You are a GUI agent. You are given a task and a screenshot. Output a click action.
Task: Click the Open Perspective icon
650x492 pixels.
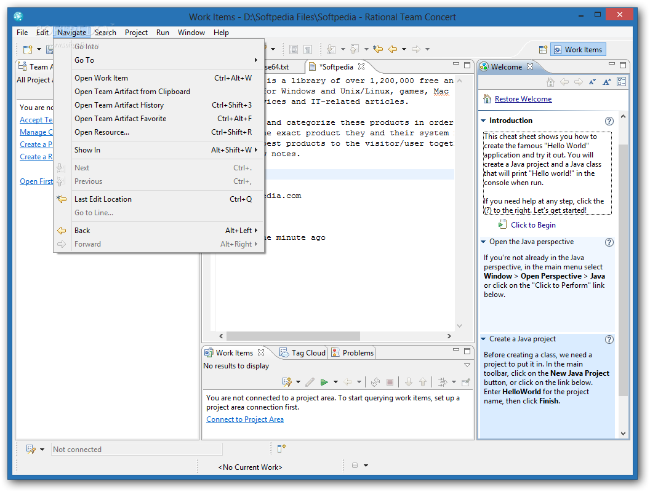pyautogui.click(x=543, y=50)
